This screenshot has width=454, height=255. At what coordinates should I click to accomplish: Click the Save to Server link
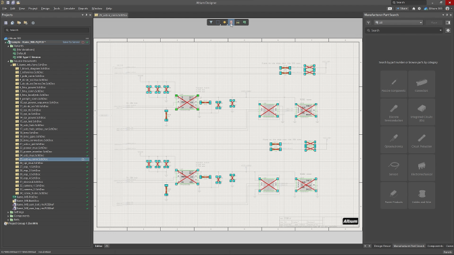pyautogui.click(x=71, y=42)
